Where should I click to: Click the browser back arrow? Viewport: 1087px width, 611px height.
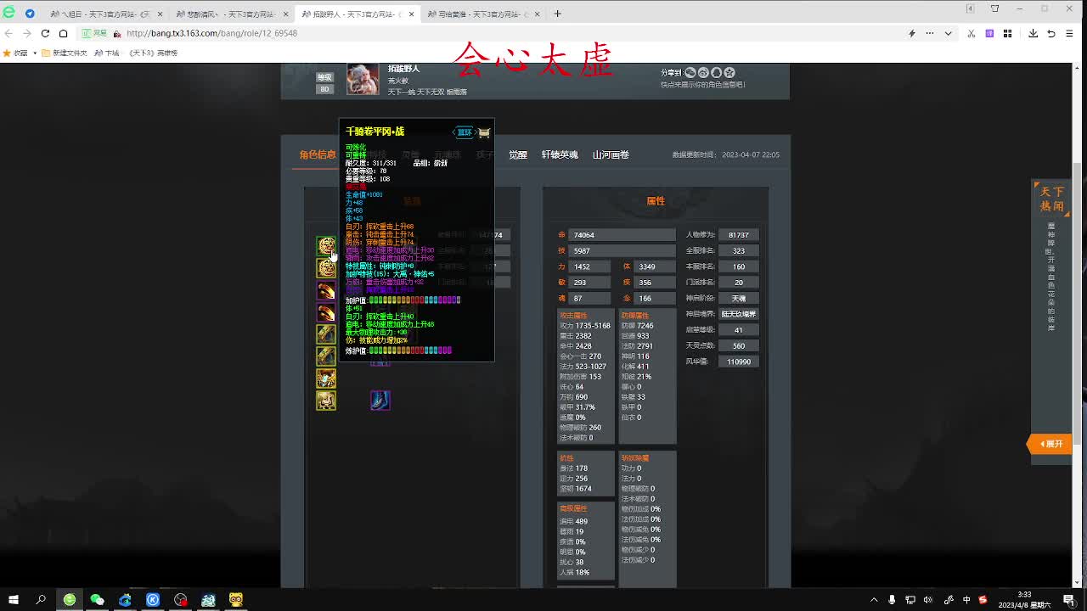[8, 33]
